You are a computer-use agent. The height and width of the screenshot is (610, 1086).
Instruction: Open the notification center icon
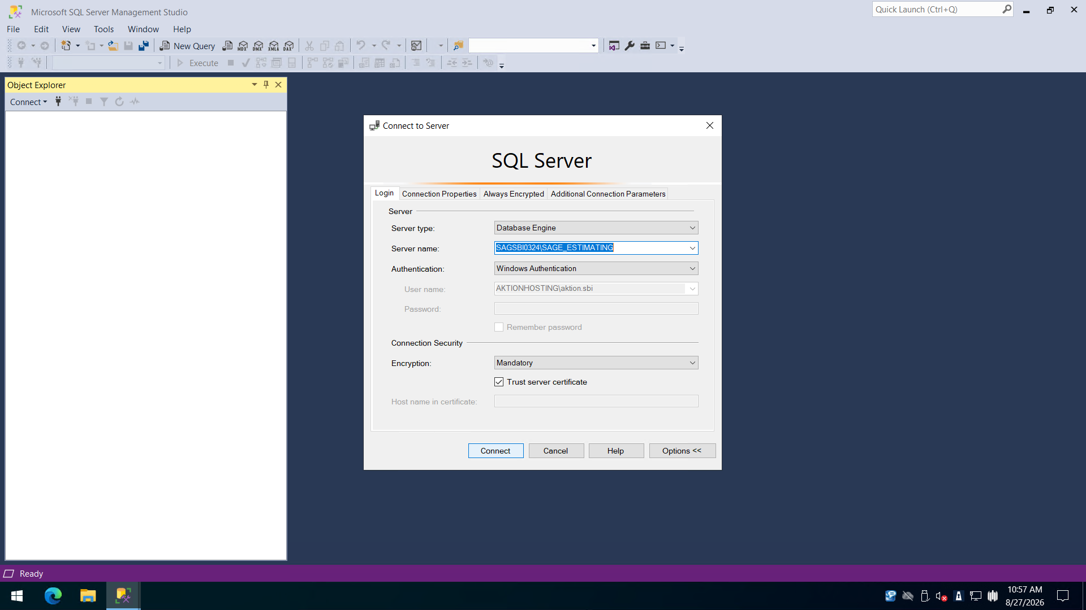tap(1063, 596)
